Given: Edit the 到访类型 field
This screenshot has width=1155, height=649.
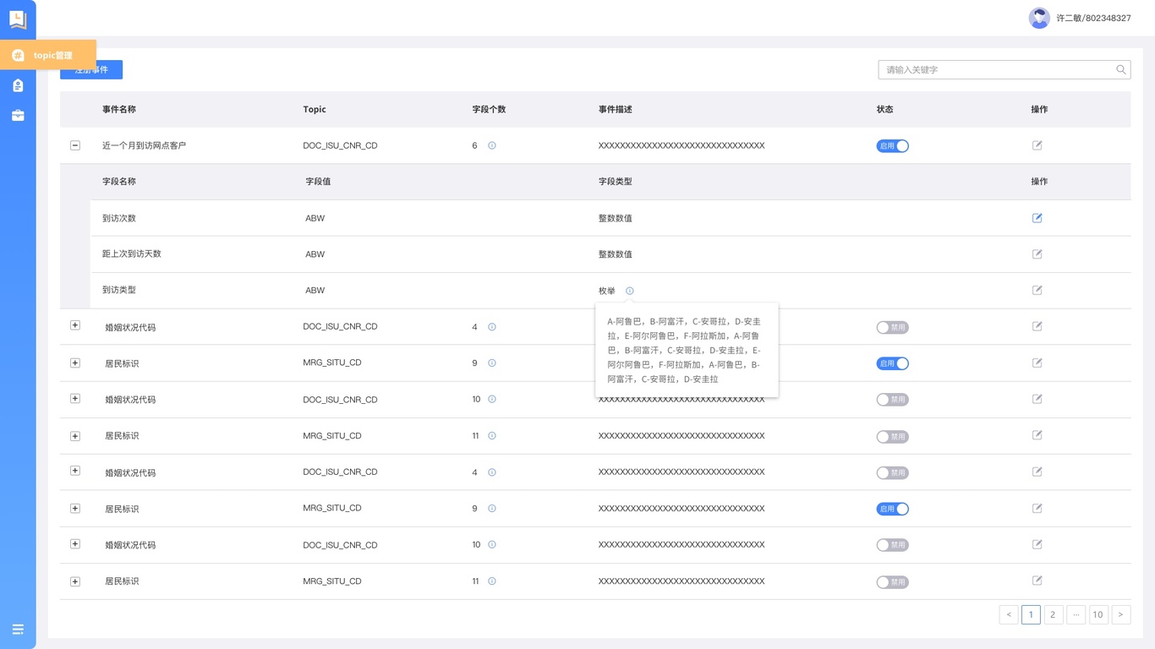Looking at the screenshot, I should coord(1037,290).
